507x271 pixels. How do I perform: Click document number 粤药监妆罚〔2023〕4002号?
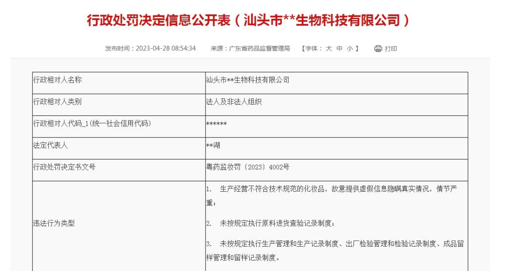tap(248, 167)
